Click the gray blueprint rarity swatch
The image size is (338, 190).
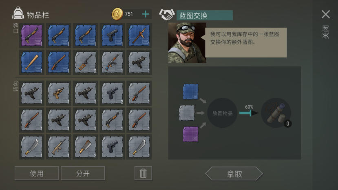187,113
